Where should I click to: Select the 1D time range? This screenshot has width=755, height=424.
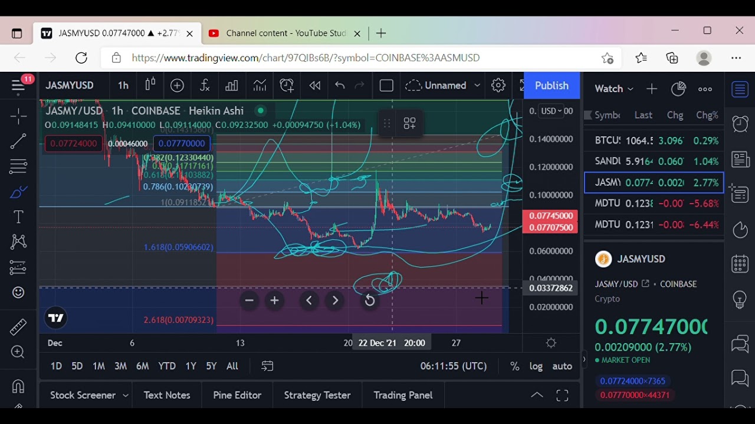coord(56,366)
